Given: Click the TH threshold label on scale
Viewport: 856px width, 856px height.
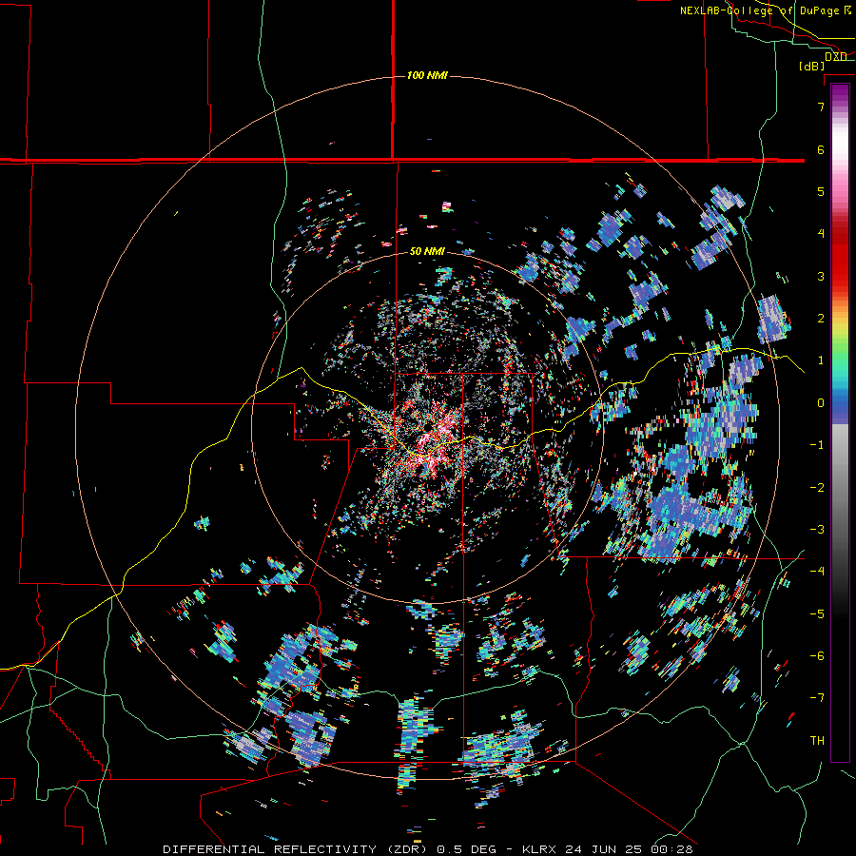Looking at the screenshot, I should click(x=817, y=741).
